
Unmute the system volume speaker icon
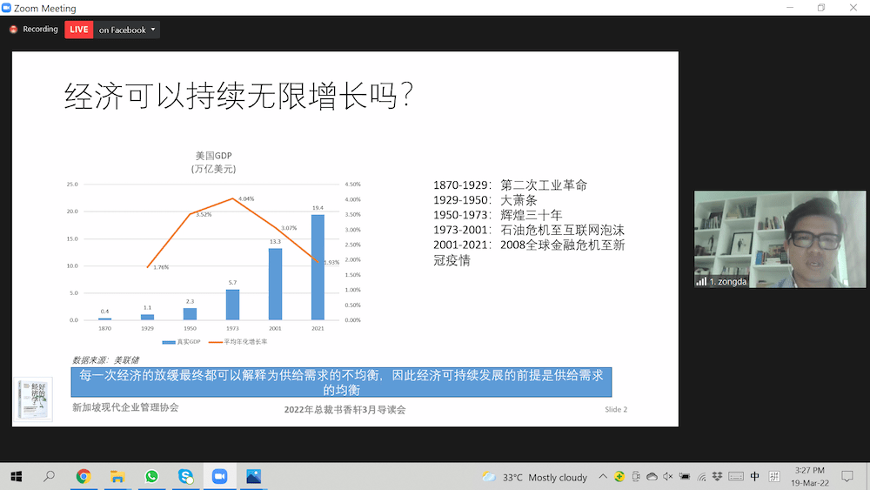[668, 477]
